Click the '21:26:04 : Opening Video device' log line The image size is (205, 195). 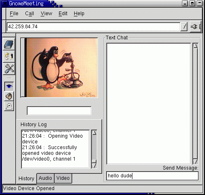click(52, 139)
